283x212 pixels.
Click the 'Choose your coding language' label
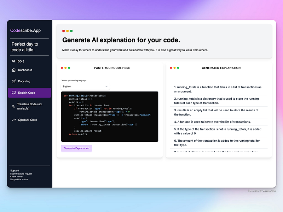pos(74,81)
